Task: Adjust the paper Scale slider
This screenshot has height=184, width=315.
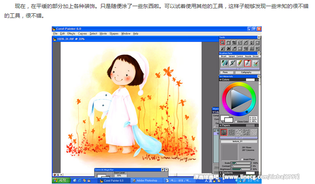Action: tap(241, 163)
